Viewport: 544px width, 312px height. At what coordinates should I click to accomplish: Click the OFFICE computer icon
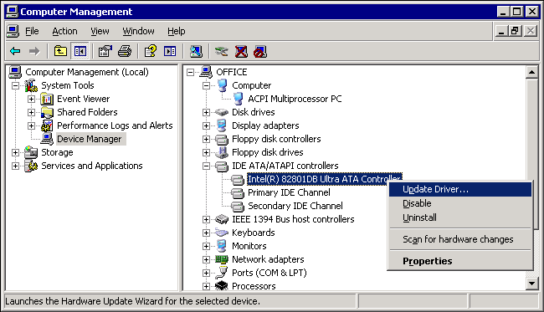pyautogui.click(x=206, y=72)
